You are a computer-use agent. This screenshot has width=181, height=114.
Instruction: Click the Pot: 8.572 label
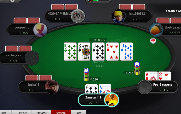click(98, 40)
